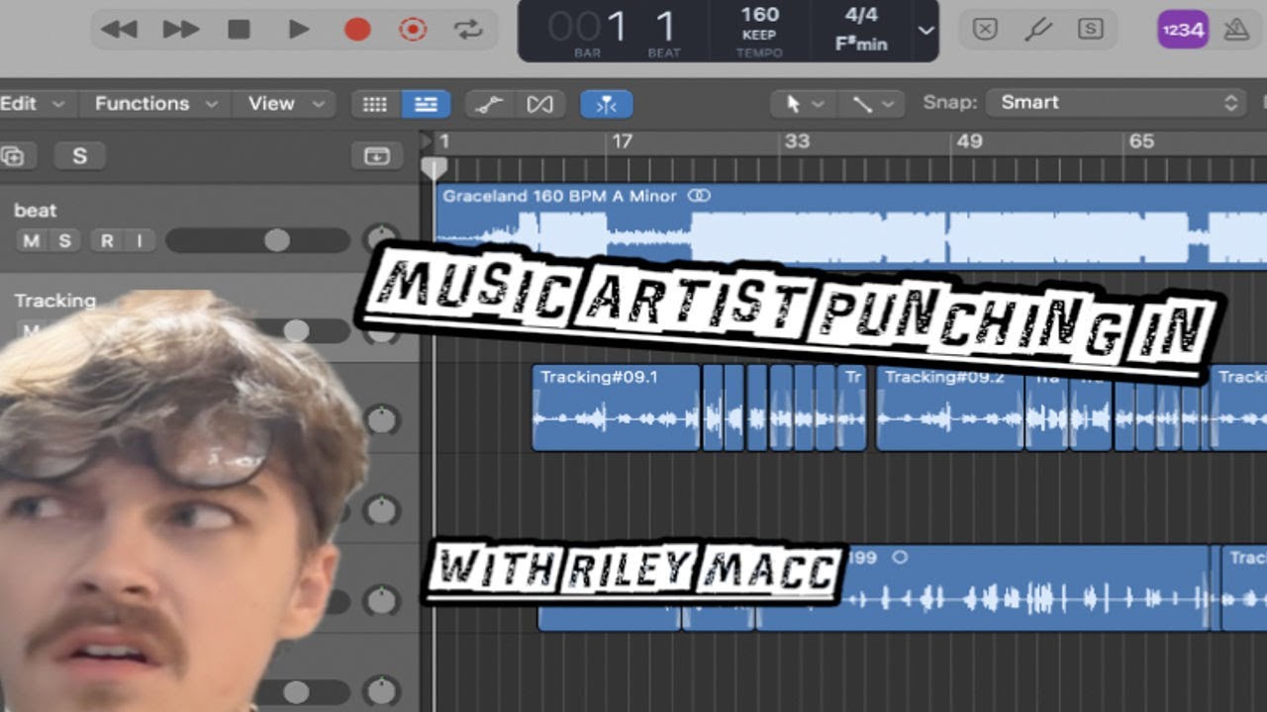
Task: Toggle the purple 1234 Count-in button
Action: [1183, 30]
